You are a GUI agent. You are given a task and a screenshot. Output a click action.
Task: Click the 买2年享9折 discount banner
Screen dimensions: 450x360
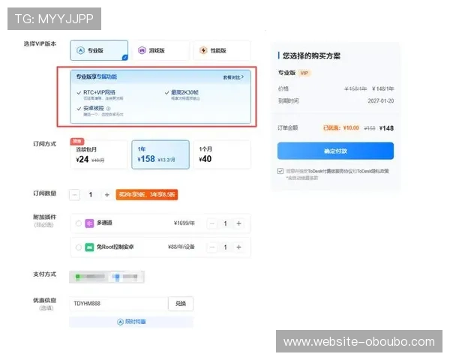coord(147,195)
